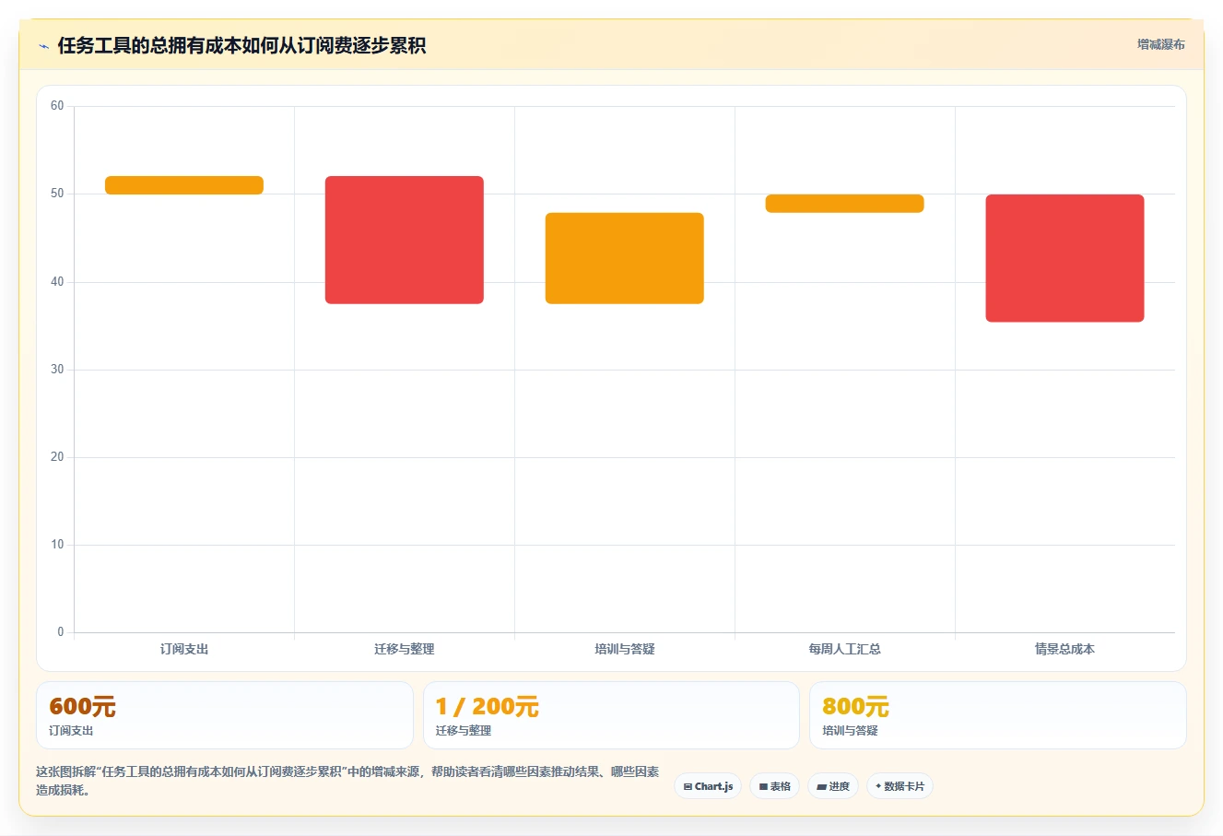The width and height of the screenshot is (1223, 836).
Task: Click the 迁移与整理 x-axis label
Action: pos(405,649)
